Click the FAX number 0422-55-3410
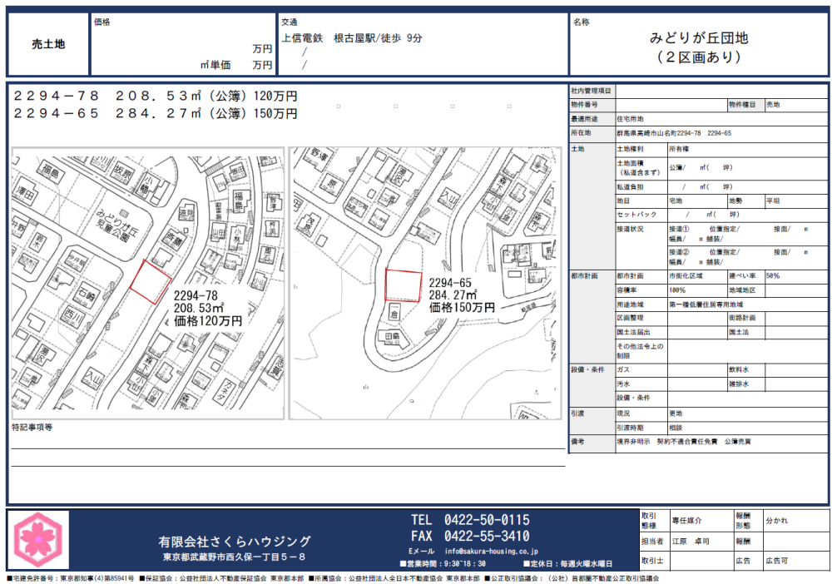Image resolution: width=832 pixels, height=584 pixels. click(x=487, y=536)
